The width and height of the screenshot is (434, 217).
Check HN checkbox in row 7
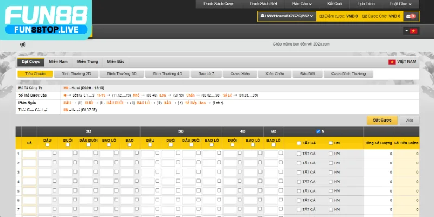[x=330, y=210]
